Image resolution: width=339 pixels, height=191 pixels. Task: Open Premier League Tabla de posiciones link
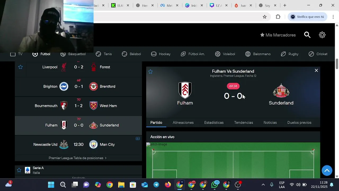(x=78, y=158)
